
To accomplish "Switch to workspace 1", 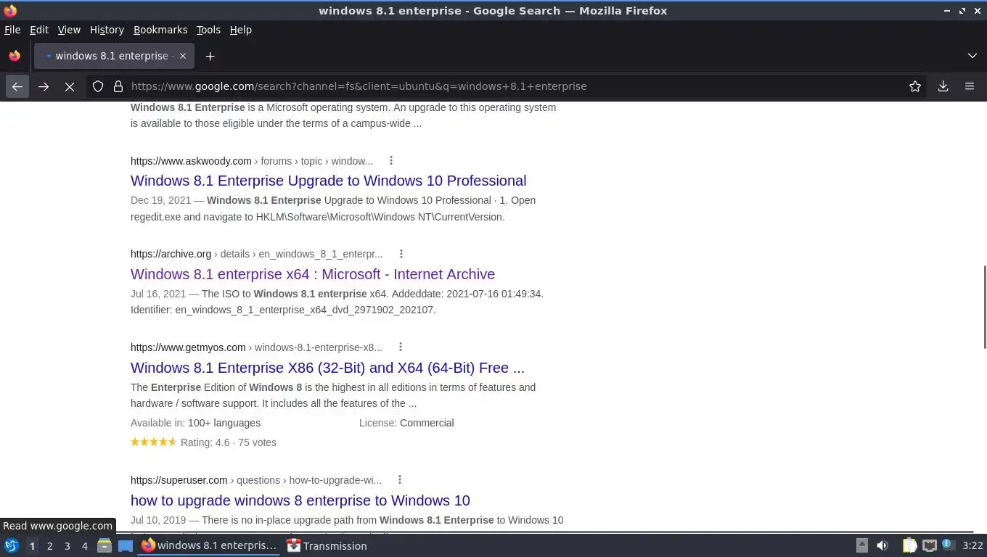I will [32, 546].
